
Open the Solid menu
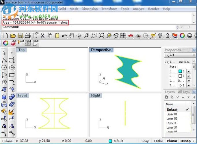(62, 9)
